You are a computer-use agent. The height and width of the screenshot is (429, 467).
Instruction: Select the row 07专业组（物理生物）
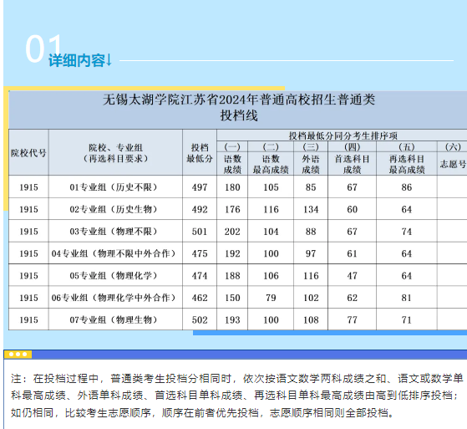point(237,319)
